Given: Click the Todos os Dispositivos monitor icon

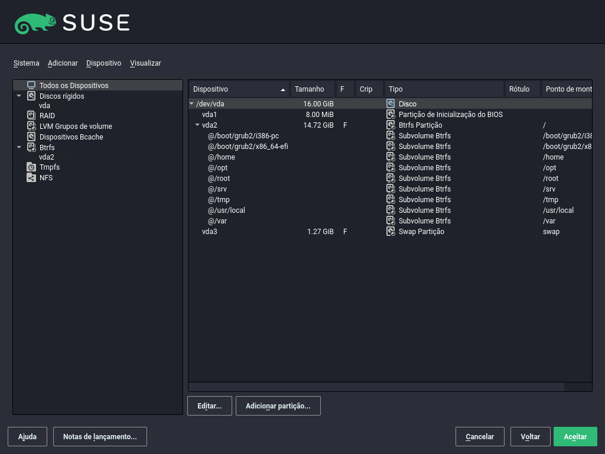Looking at the screenshot, I should pyautogui.click(x=31, y=85).
